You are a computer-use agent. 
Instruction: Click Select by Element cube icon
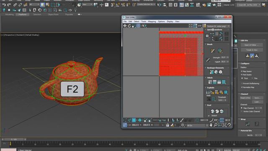140,120
